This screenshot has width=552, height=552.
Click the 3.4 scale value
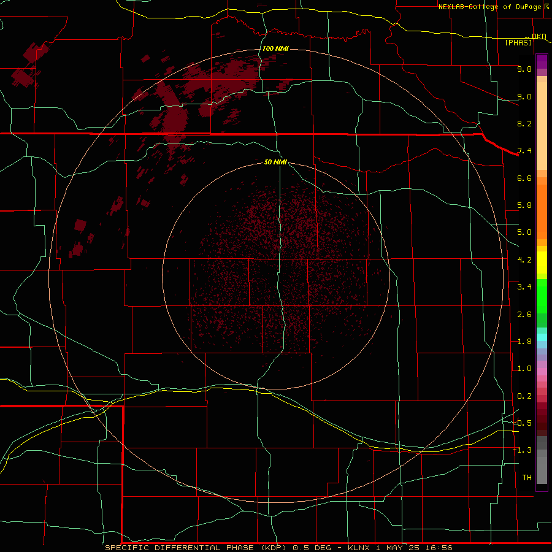[524, 287]
